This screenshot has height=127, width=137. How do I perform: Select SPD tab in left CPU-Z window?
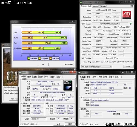(47, 77)
